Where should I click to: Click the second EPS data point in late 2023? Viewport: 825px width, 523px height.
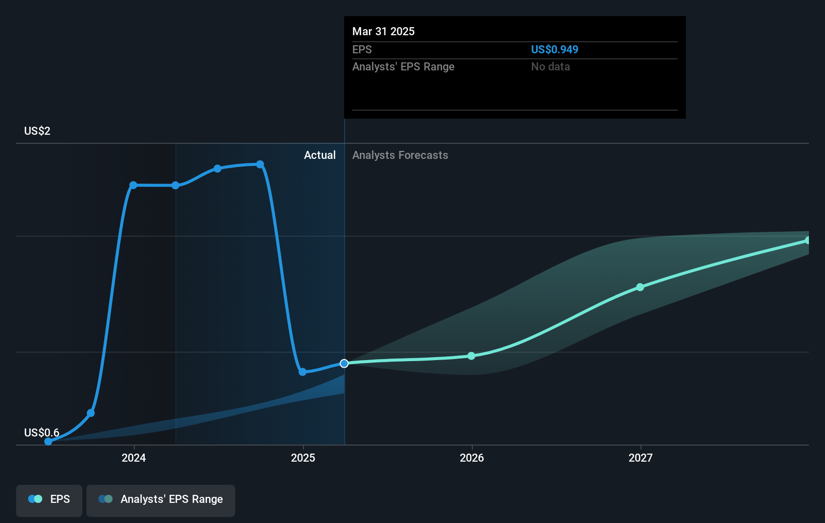click(x=91, y=413)
